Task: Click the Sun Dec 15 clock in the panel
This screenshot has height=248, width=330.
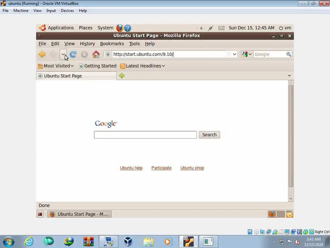Action: (251, 28)
